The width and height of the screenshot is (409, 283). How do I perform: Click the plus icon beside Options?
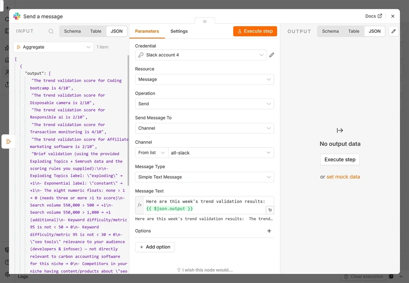pyautogui.click(x=269, y=231)
